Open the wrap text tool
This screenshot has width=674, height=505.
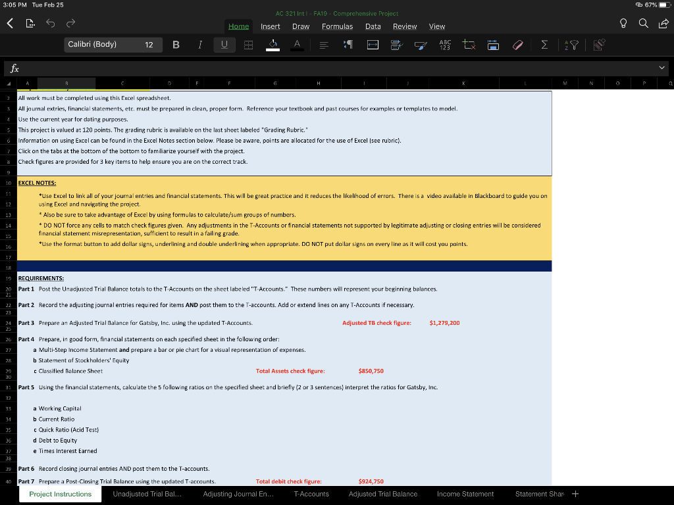[372, 45]
